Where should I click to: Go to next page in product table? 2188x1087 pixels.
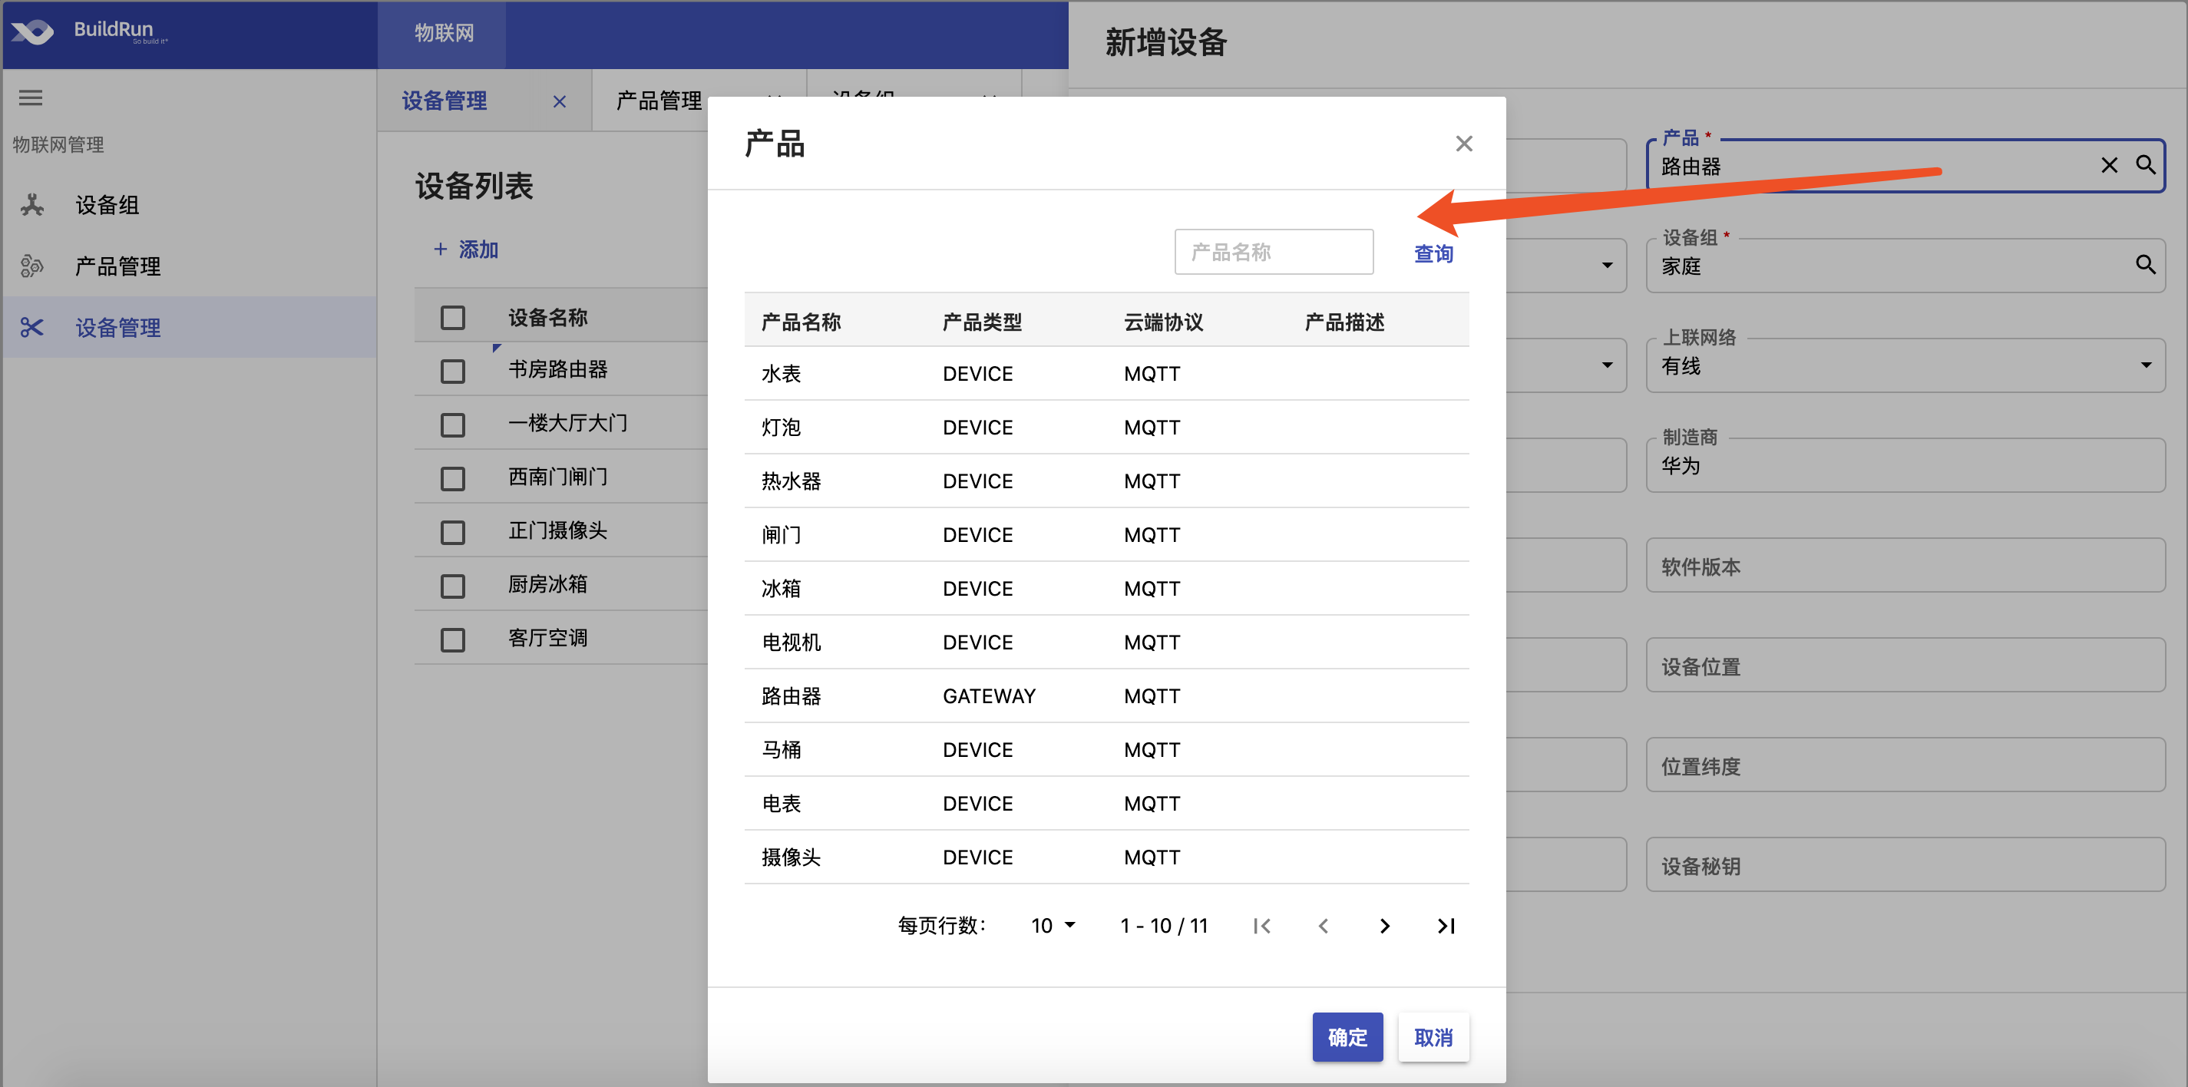coord(1384,926)
